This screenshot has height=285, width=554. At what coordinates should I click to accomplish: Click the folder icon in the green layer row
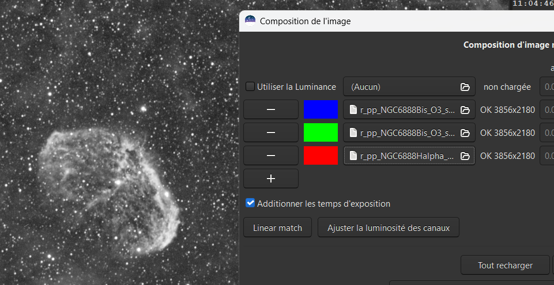coord(465,133)
